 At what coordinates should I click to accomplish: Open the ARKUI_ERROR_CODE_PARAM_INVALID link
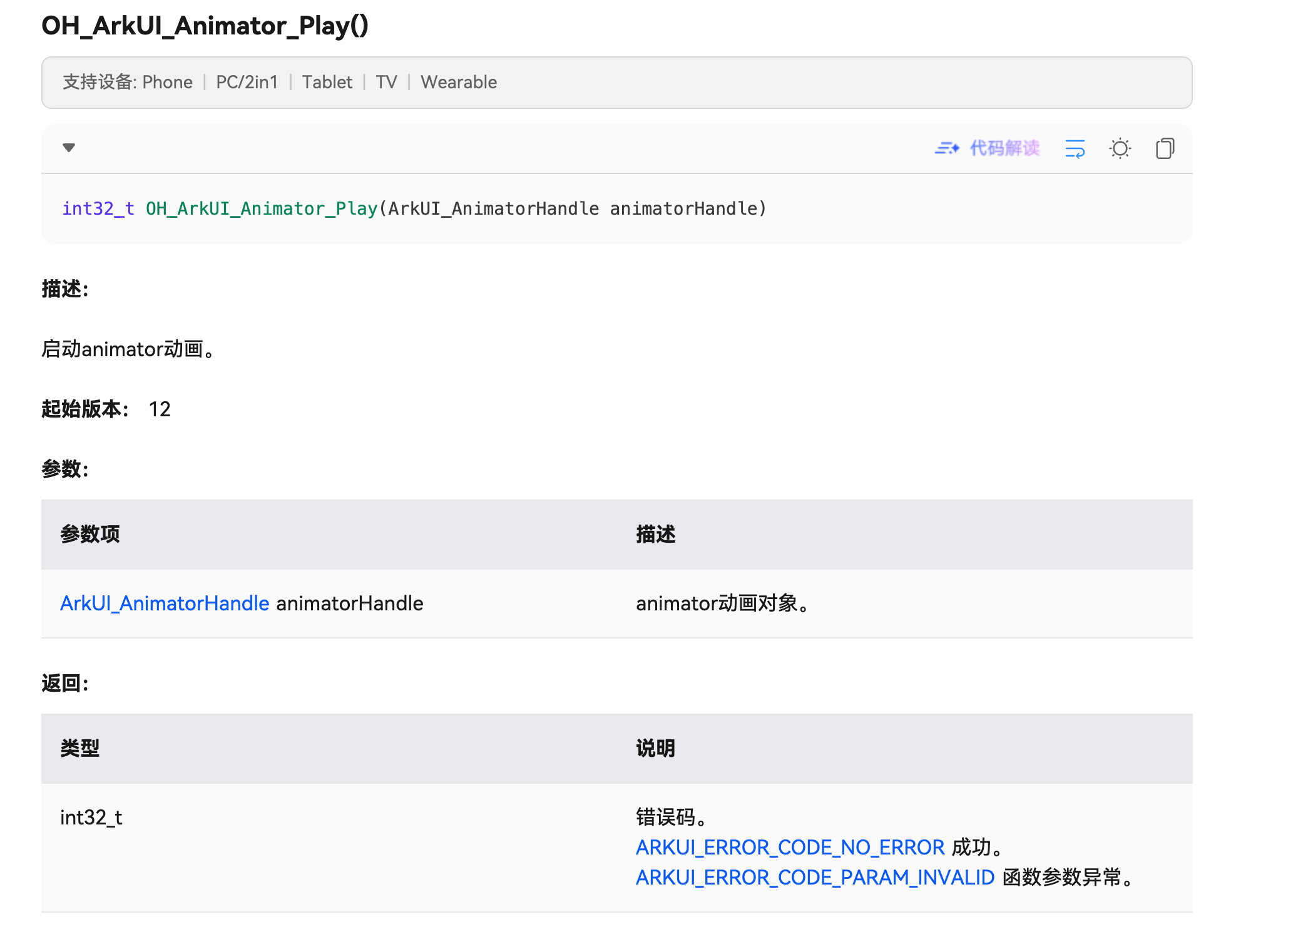[815, 877]
